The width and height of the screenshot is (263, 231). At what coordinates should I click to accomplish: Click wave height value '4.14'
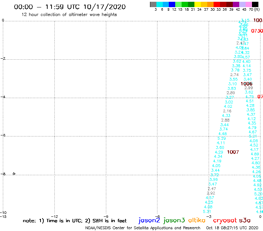(247, 66)
